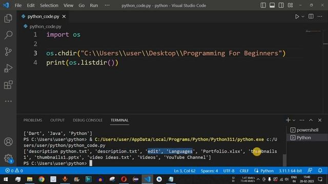Open the Source Control view
The width and height of the screenshot is (328, 184).
8,52
